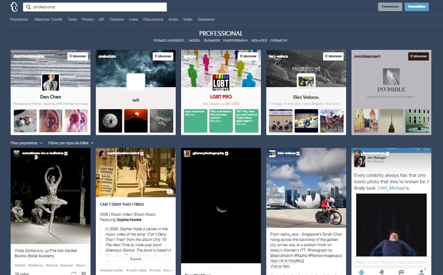This screenshot has height=275, width=443.
Task: Open related term BUSINESS
Action: (212, 41)
